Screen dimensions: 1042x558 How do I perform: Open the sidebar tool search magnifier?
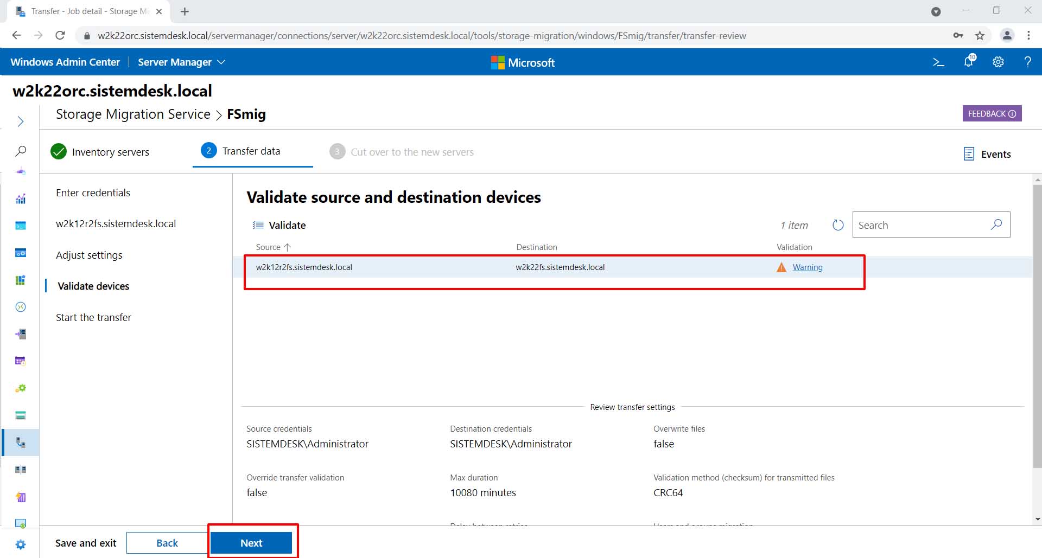click(x=21, y=151)
